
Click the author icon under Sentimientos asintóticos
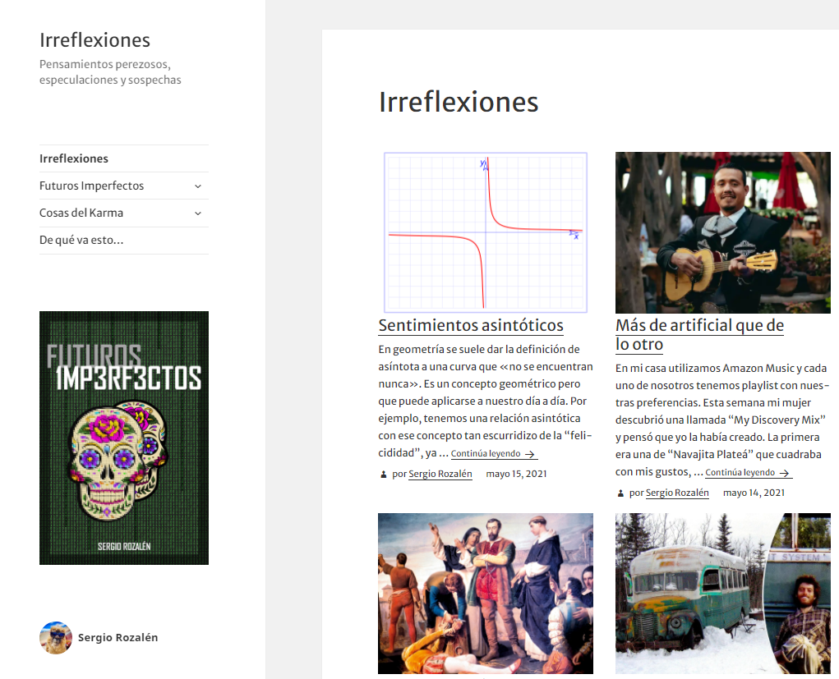[383, 475]
